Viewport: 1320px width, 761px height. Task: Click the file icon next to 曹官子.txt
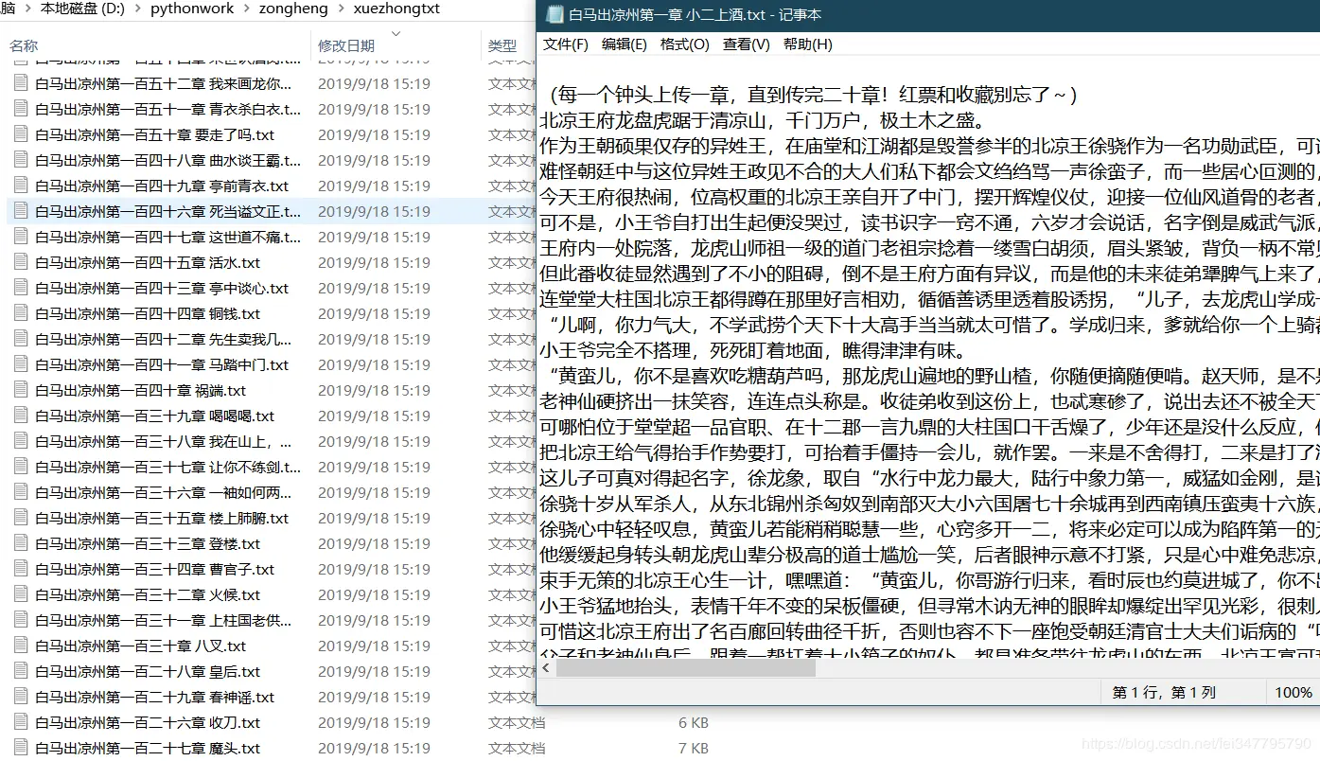click(x=21, y=569)
